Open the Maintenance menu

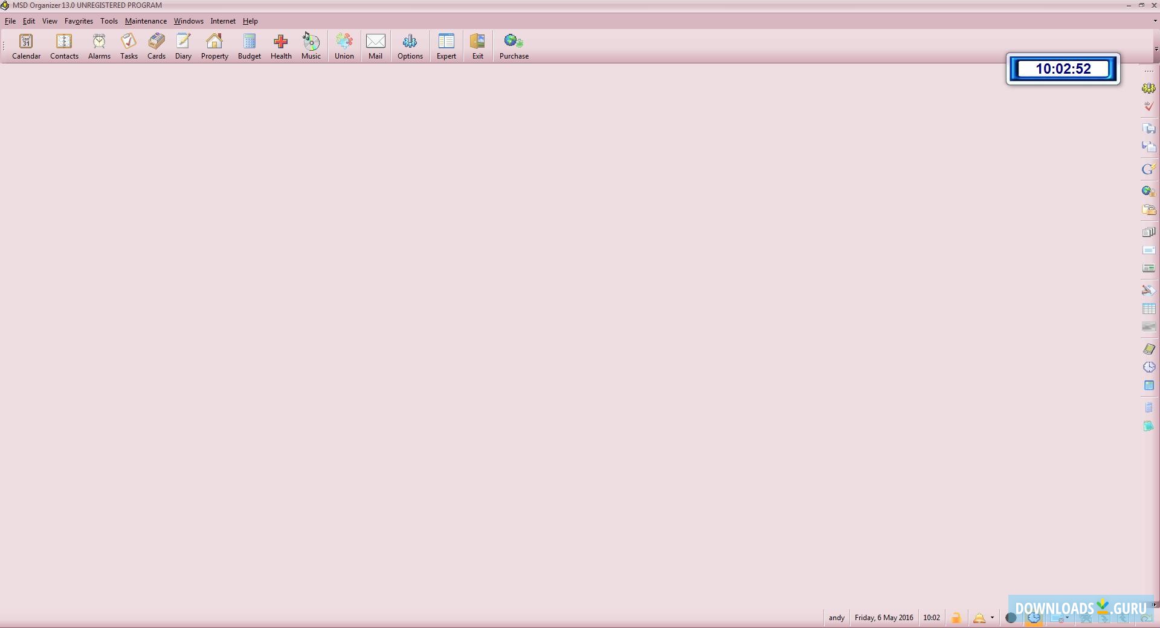pos(146,21)
